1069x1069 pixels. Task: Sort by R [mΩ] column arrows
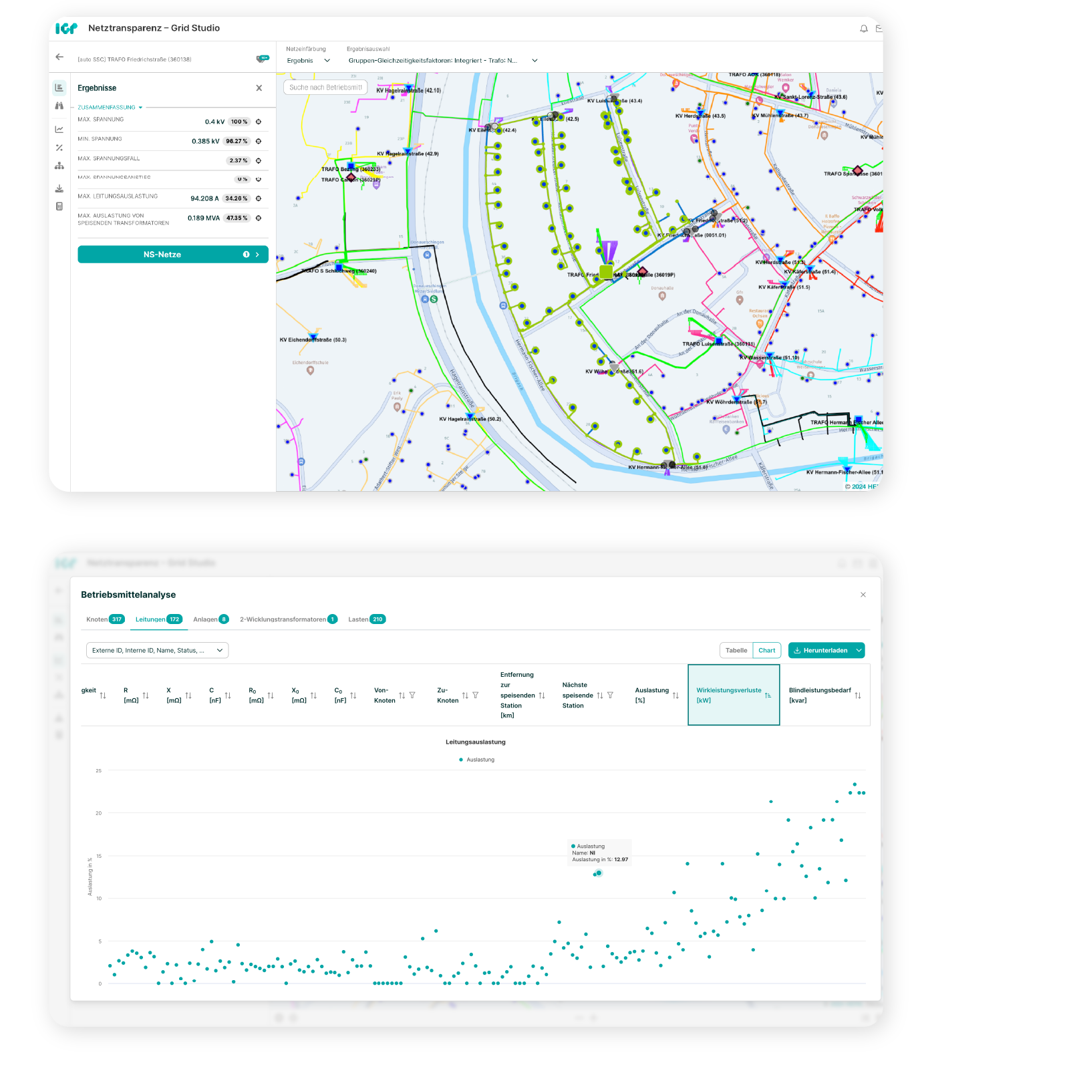tap(146, 696)
